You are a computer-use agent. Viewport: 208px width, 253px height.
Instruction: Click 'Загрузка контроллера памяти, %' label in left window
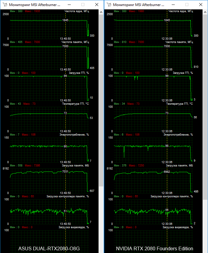point(68,196)
